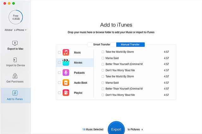Tick the Movies category checkbox
This screenshot has height=134, width=202.
tap(59, 62)
